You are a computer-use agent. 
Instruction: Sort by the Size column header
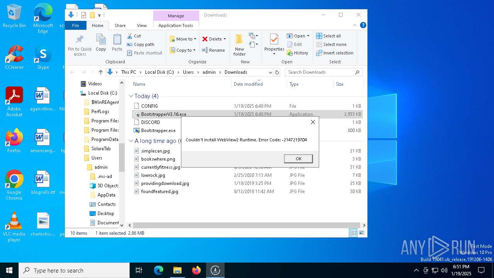(x=348, y=84)
